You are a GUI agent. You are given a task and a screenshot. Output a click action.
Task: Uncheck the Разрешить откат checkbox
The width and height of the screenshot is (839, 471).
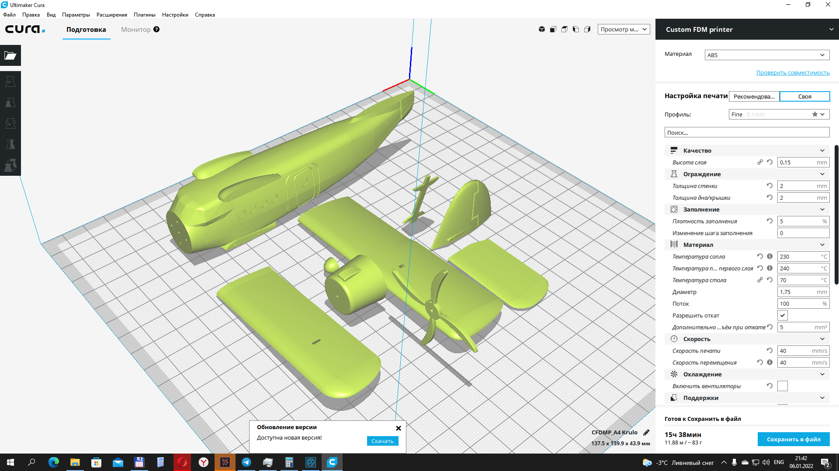(782, 315)
